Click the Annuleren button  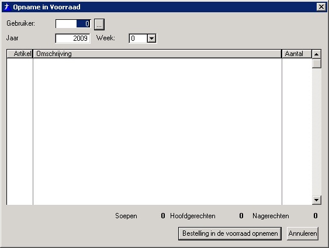(303, 233)
